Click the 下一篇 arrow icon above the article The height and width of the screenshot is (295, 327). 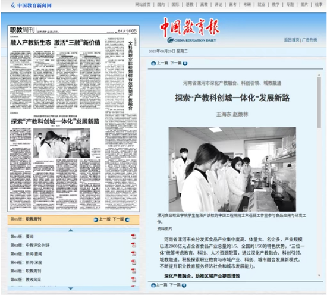pyautogui.click(x=185, y=63)
